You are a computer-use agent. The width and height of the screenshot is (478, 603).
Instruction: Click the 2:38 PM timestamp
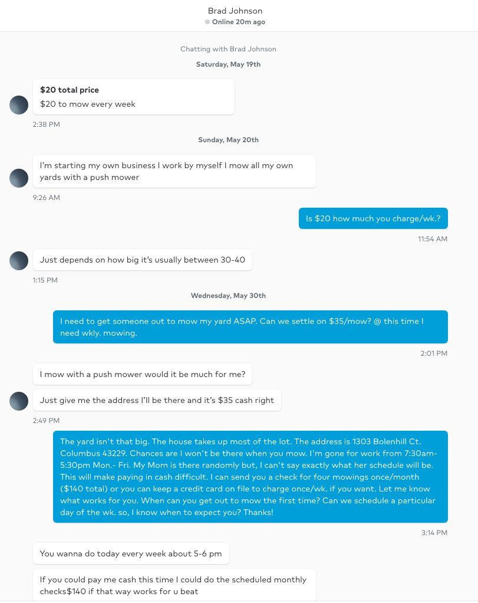(47, 124)
